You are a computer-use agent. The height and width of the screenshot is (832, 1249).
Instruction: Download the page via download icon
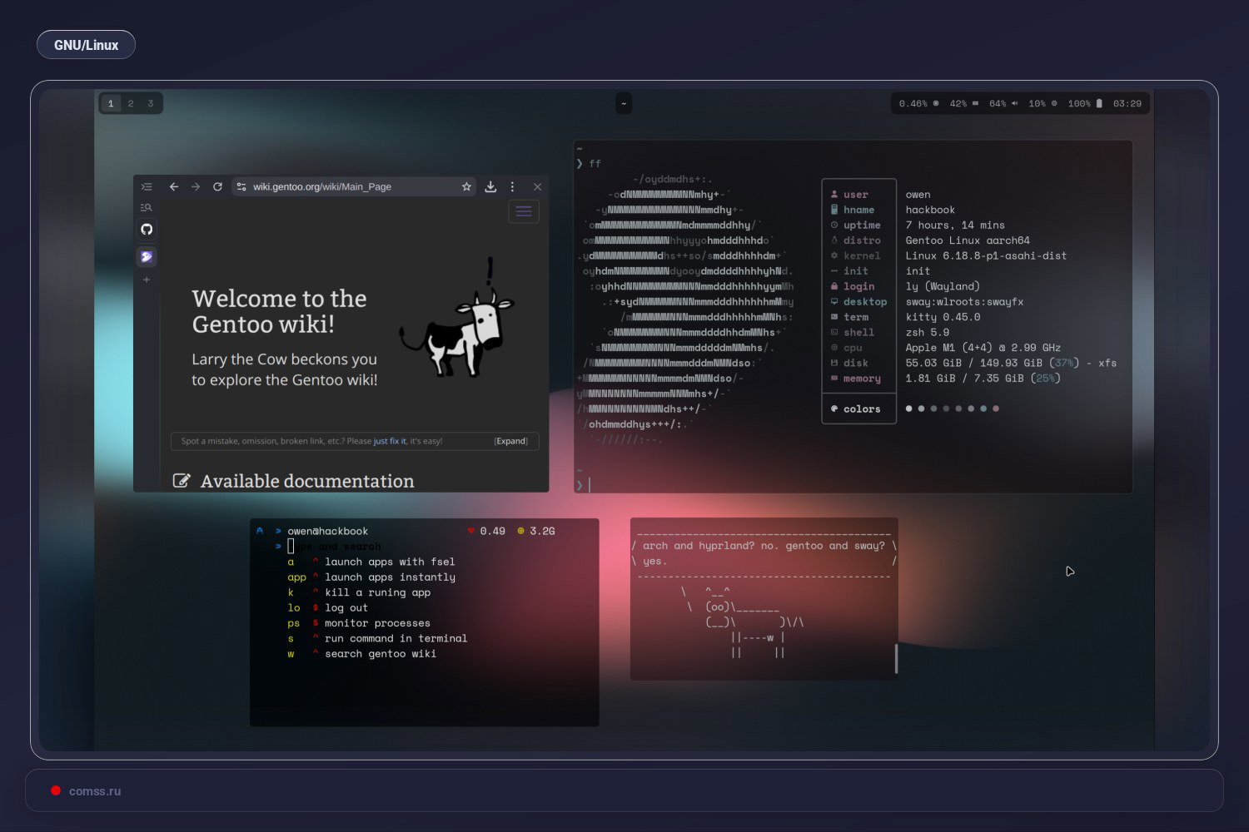pyautogui.click(x=490, y=186)
